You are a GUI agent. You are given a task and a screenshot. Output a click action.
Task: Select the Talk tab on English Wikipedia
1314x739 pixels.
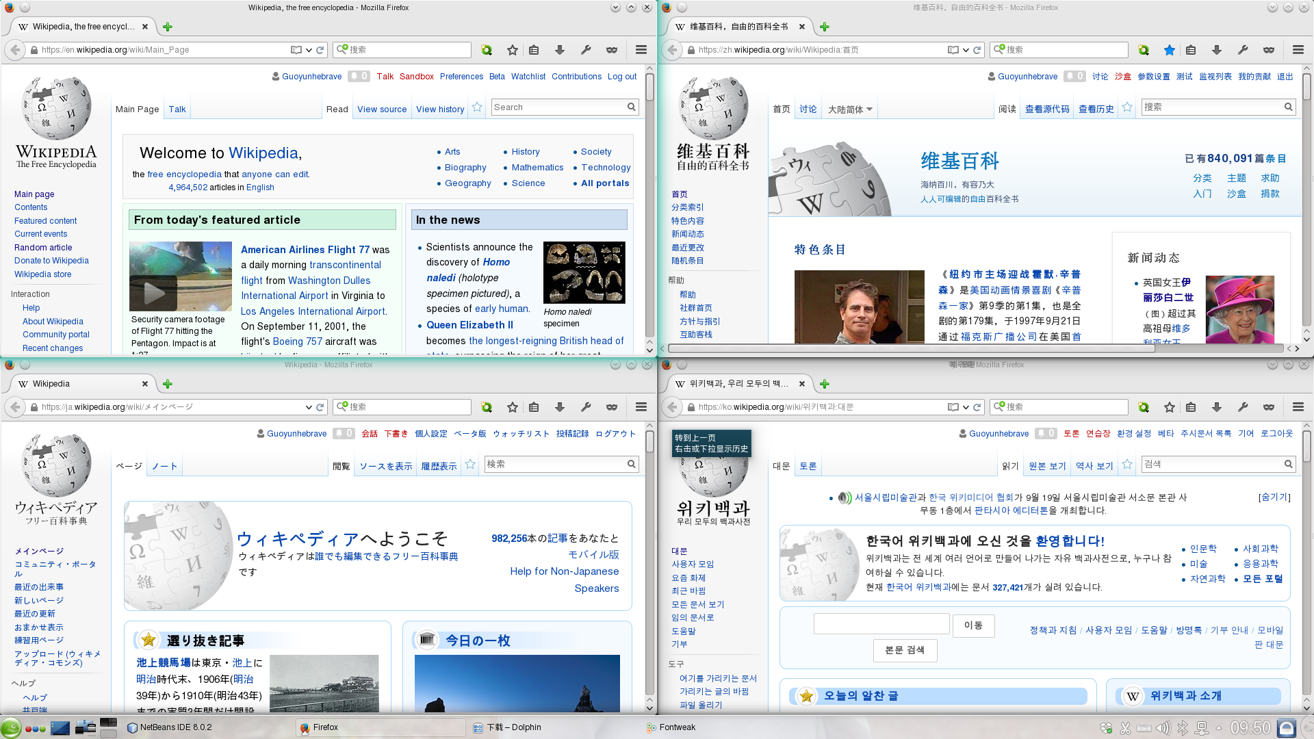click(x=177, y=109)
